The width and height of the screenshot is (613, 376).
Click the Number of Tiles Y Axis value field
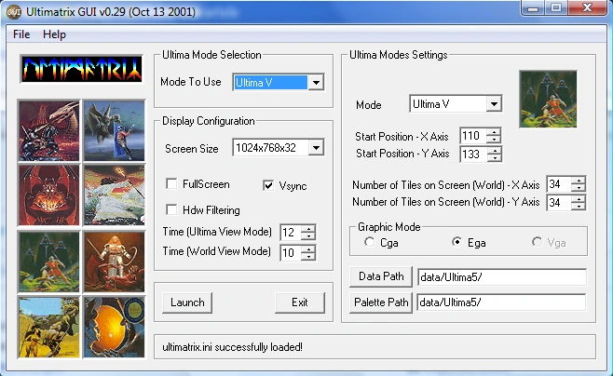(x=559, y=203)
